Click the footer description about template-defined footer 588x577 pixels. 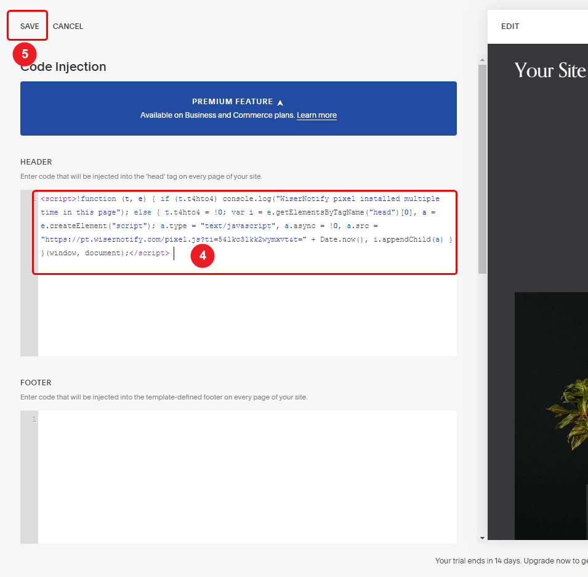tap(164, 397)
